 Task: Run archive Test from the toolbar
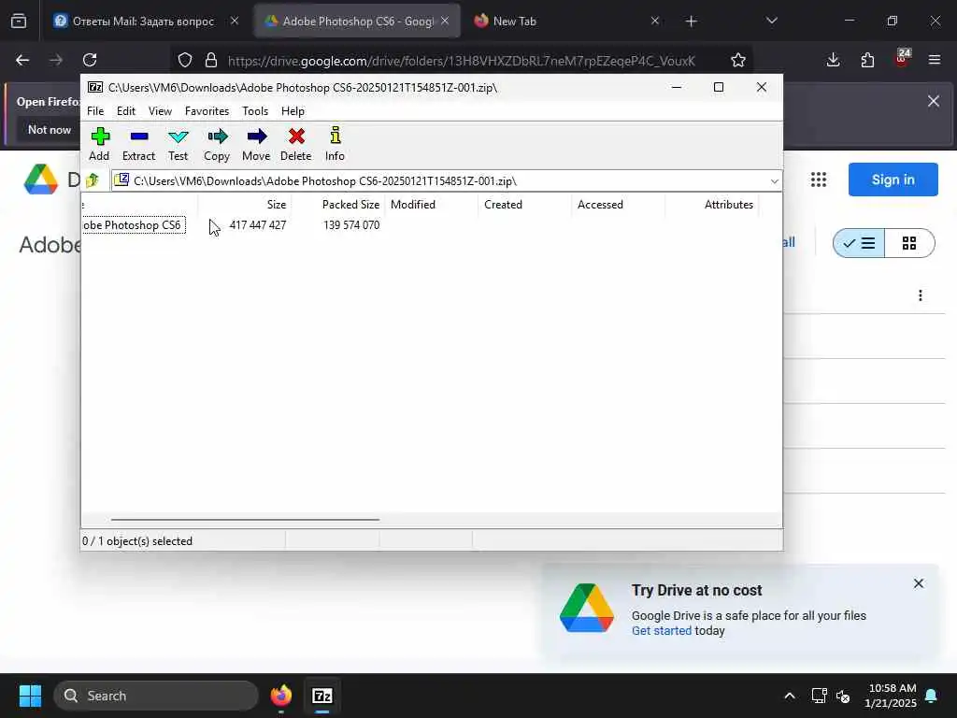point(178,144)
